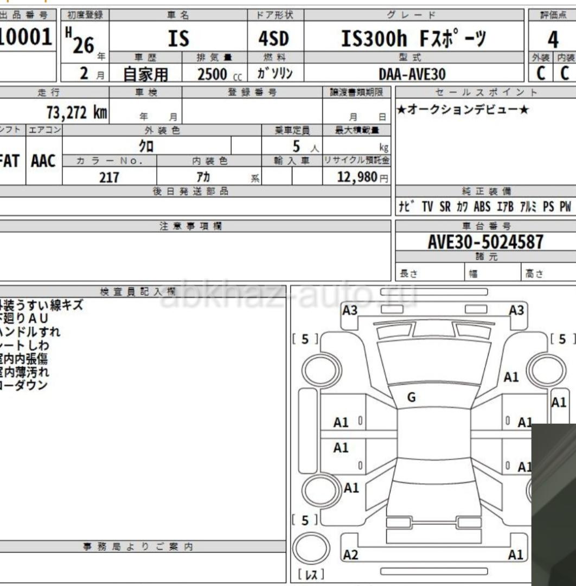Click the displacement value "2500 cc"

[x=220, y=74]
